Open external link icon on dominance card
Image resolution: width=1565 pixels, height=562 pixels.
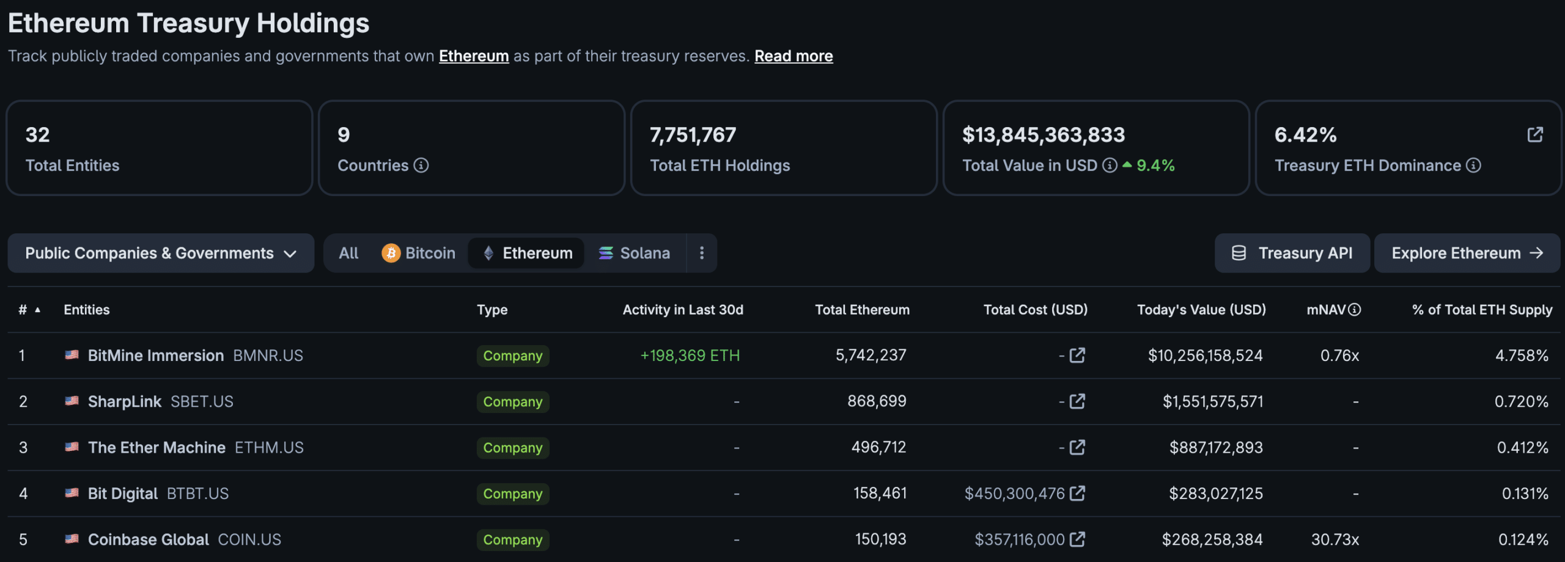click(x=1535, y=134)
